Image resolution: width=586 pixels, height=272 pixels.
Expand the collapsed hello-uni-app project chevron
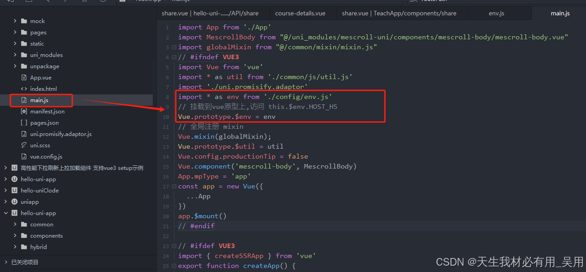click(x=5, y=179)
